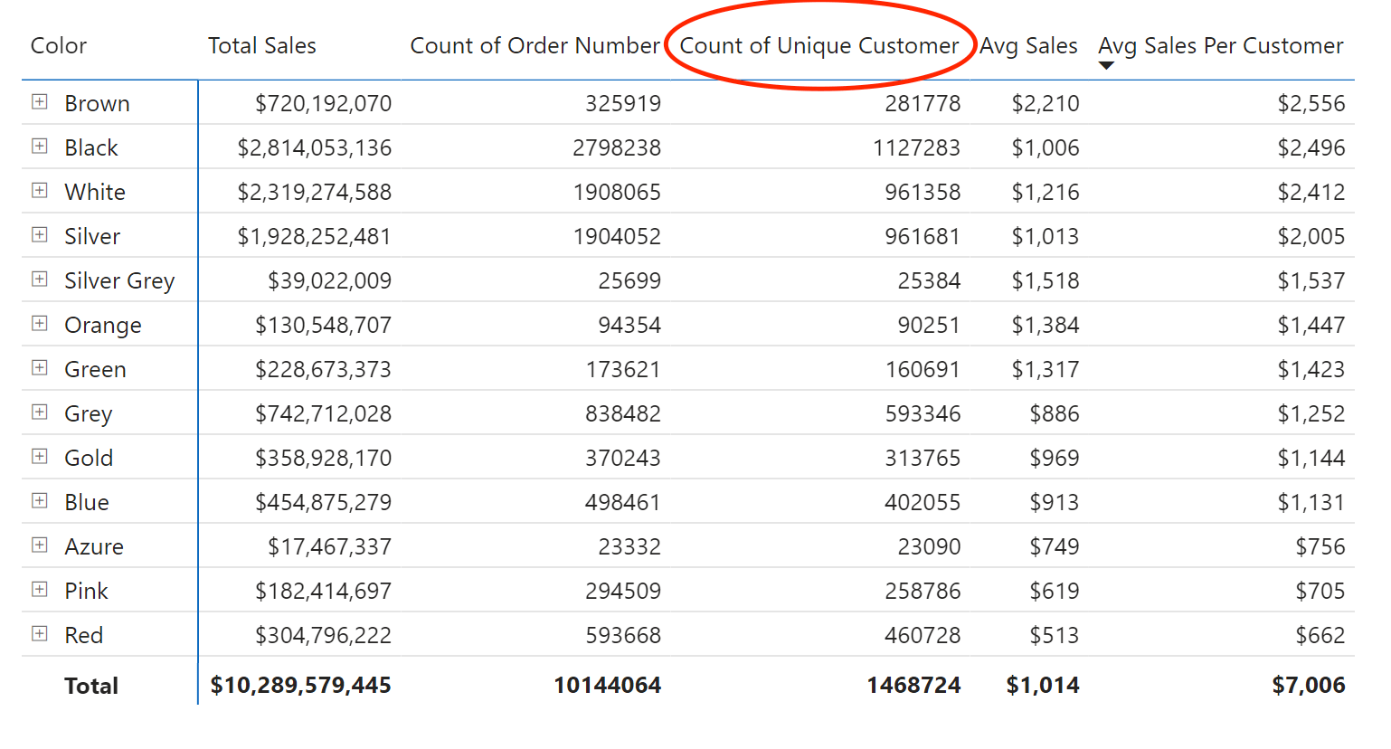Expand the Gold row hierarchy
The height and width of the screenshot is (749, 1391).
[39, 457]
